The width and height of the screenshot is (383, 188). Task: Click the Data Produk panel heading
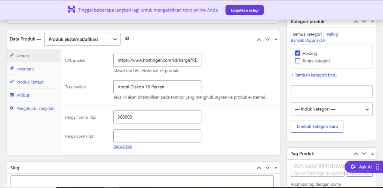click(x=25, y=39)
